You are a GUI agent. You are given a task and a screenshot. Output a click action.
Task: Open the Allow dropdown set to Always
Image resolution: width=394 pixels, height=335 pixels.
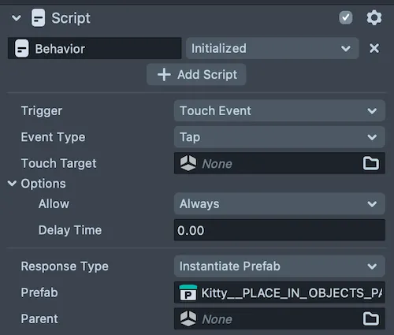[280, 203]
